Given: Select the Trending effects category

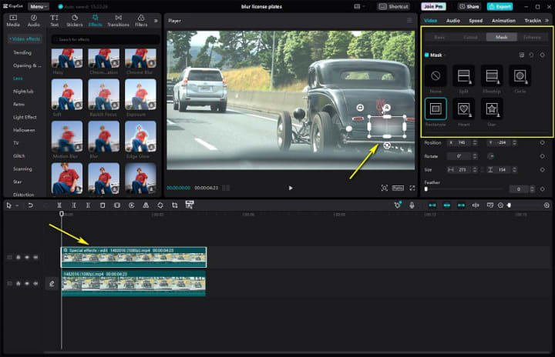Looking at the screenshot, I should coord(22,52).
